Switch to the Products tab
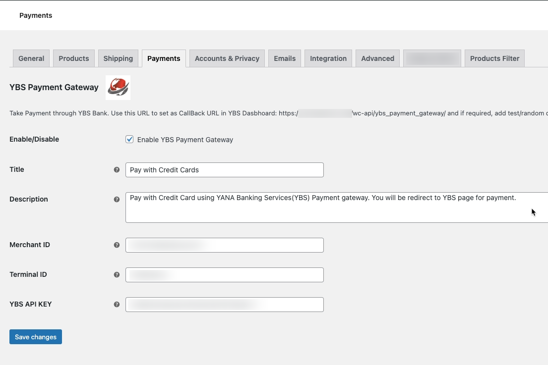 click(x=74, y=58)
